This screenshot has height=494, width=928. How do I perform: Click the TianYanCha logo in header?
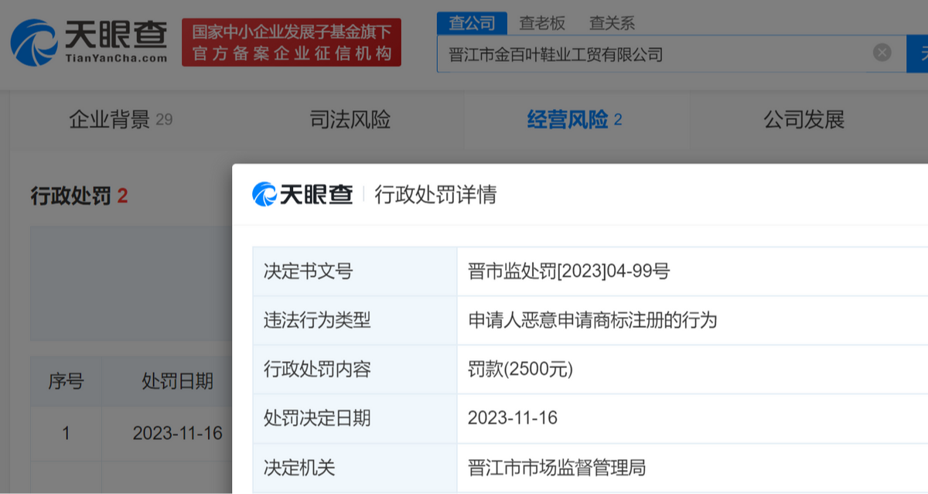(89, 42)
